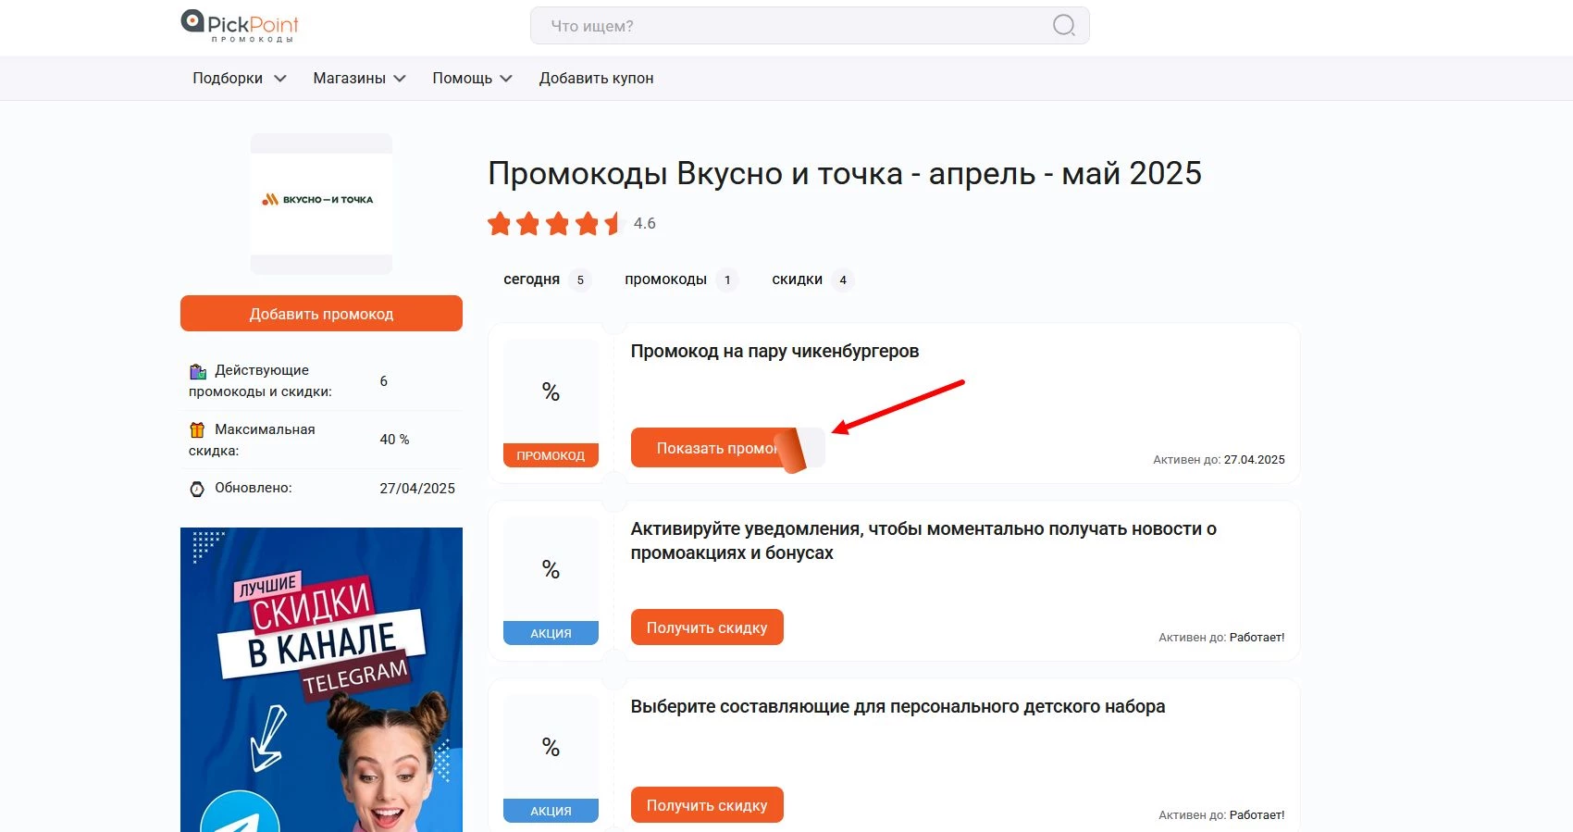This screenshot has width=1573, height=832.
Task: Click Получить скидку under notifications offer
Action: [707, 627]
